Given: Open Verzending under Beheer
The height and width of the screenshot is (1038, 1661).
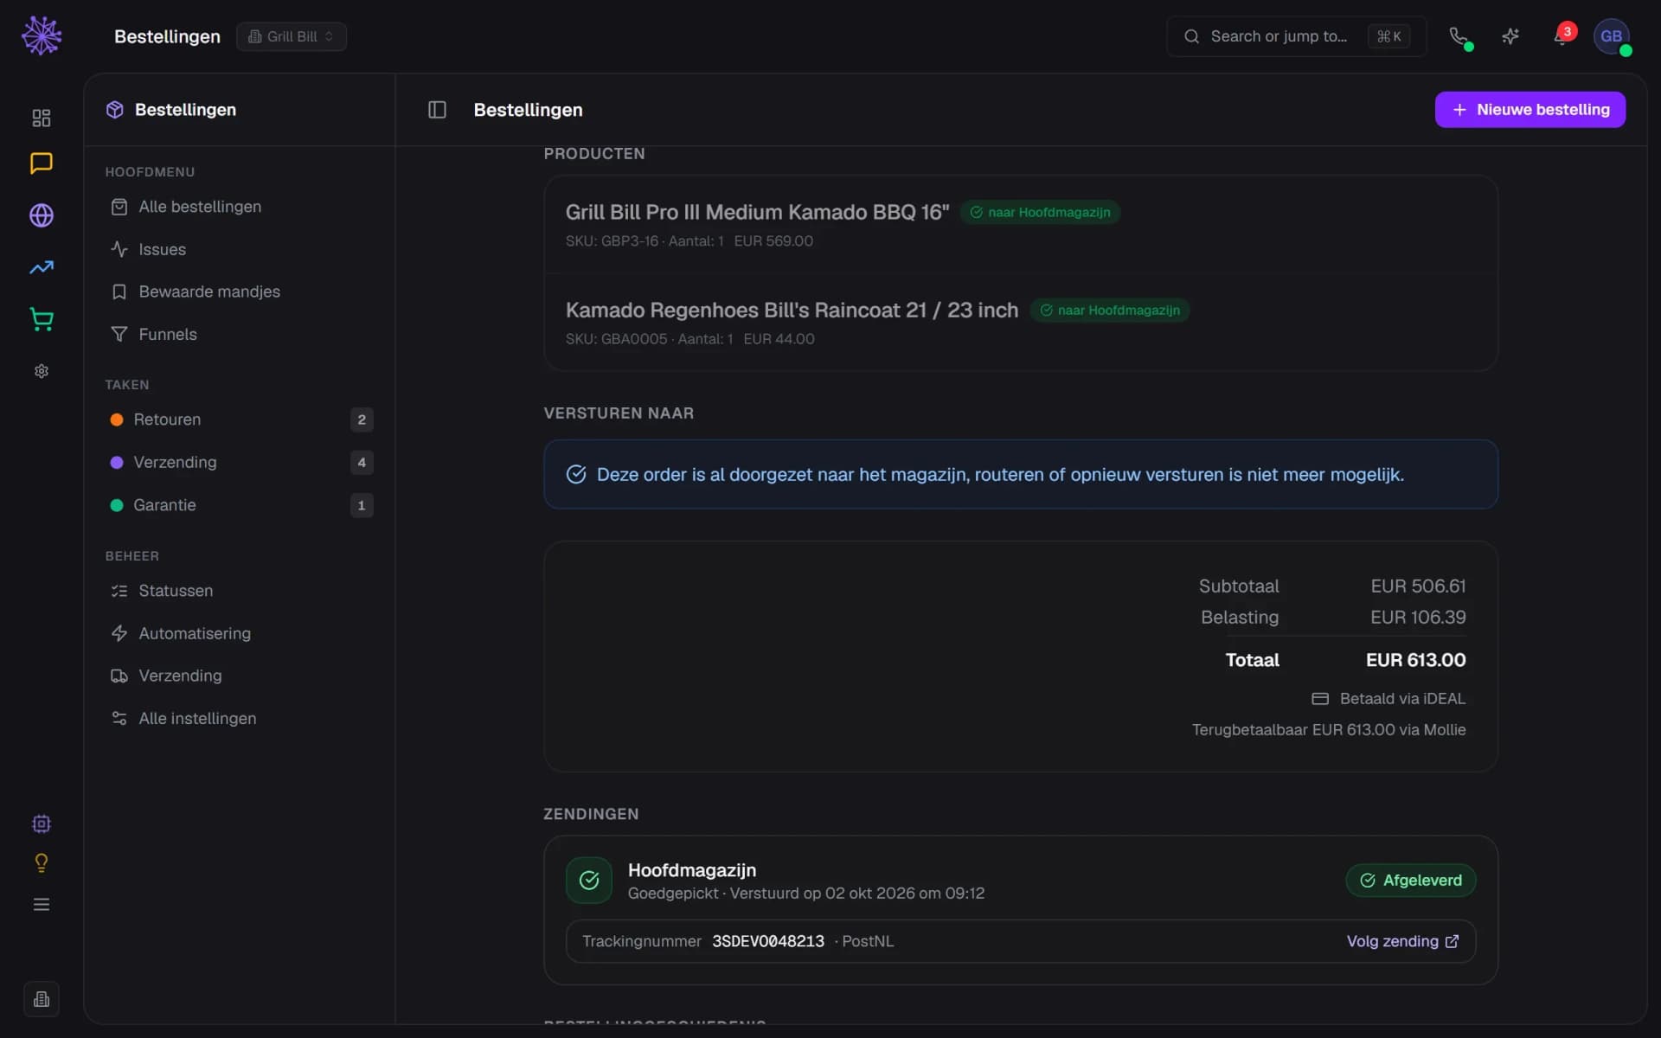Looking at the screenshot, I should click(x=239, y=676).
